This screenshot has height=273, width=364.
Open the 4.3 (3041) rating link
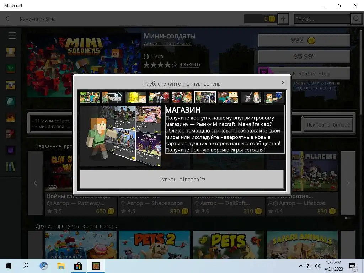click(190, 65)
